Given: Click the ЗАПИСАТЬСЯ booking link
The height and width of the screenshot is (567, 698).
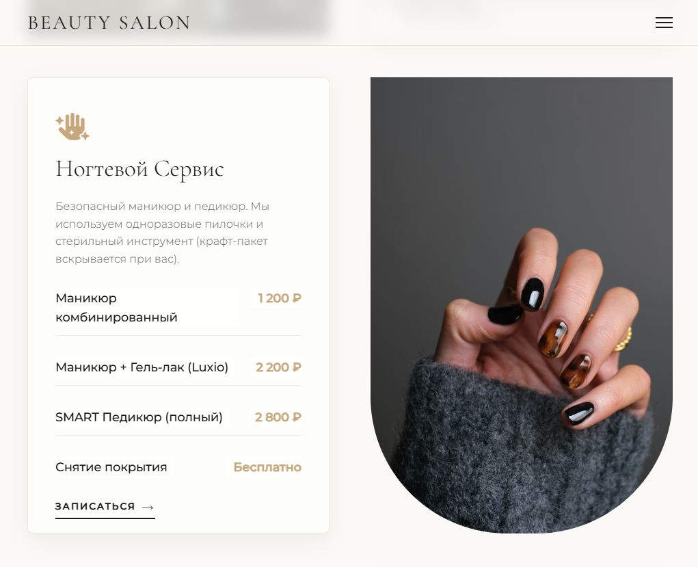Looking at the screenshot, I should [105, 507].
